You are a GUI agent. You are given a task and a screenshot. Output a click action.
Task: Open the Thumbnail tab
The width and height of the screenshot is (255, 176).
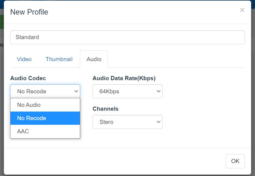pos(59,59)
